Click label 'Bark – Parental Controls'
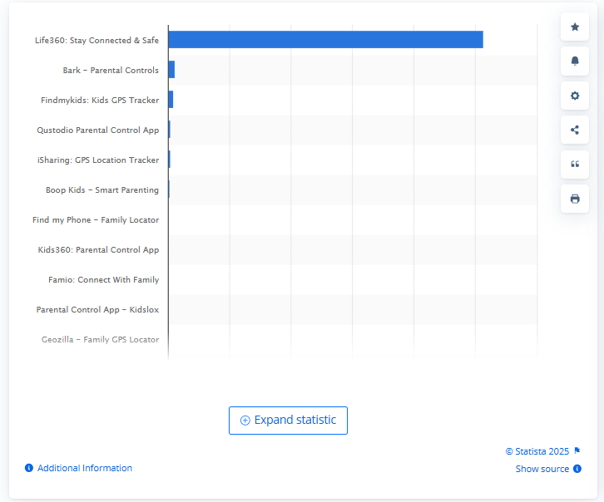604x502 pixels. click(x=111, y=70)
